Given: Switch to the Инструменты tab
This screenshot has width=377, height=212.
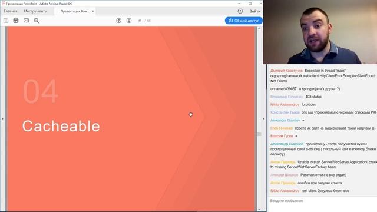Looking at the screenshot, I should click(35, 11).
